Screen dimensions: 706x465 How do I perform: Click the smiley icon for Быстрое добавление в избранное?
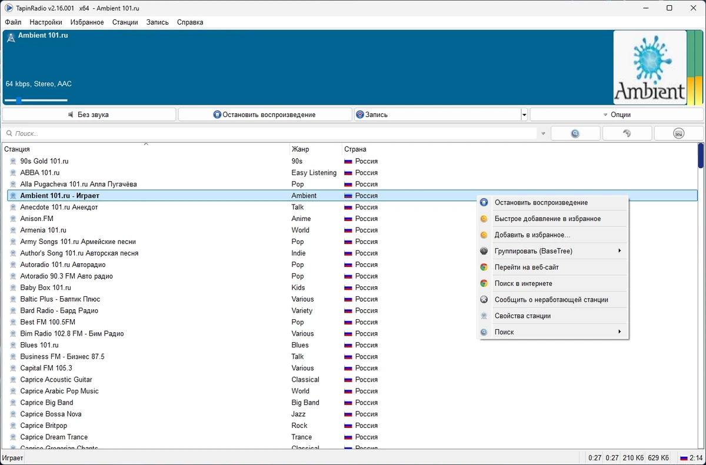click(x=484, y=219)
